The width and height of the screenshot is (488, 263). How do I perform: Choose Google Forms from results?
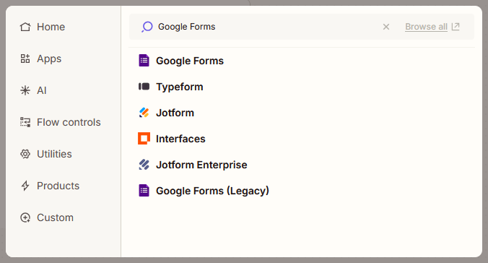point(190,61)
